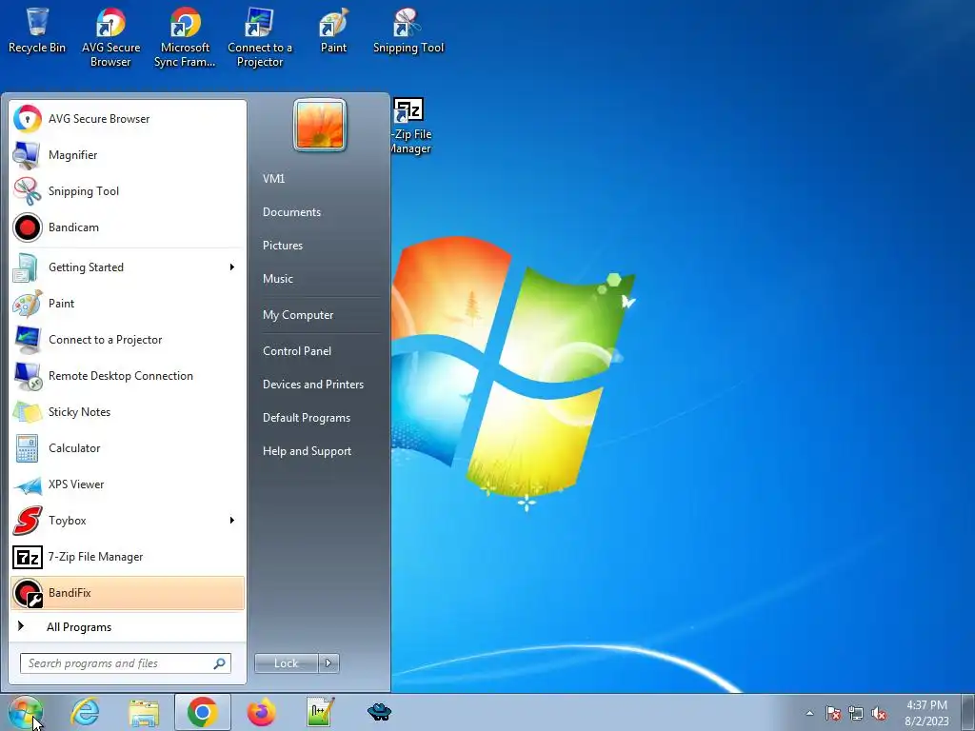Click the muted volume tray icon

879,713
